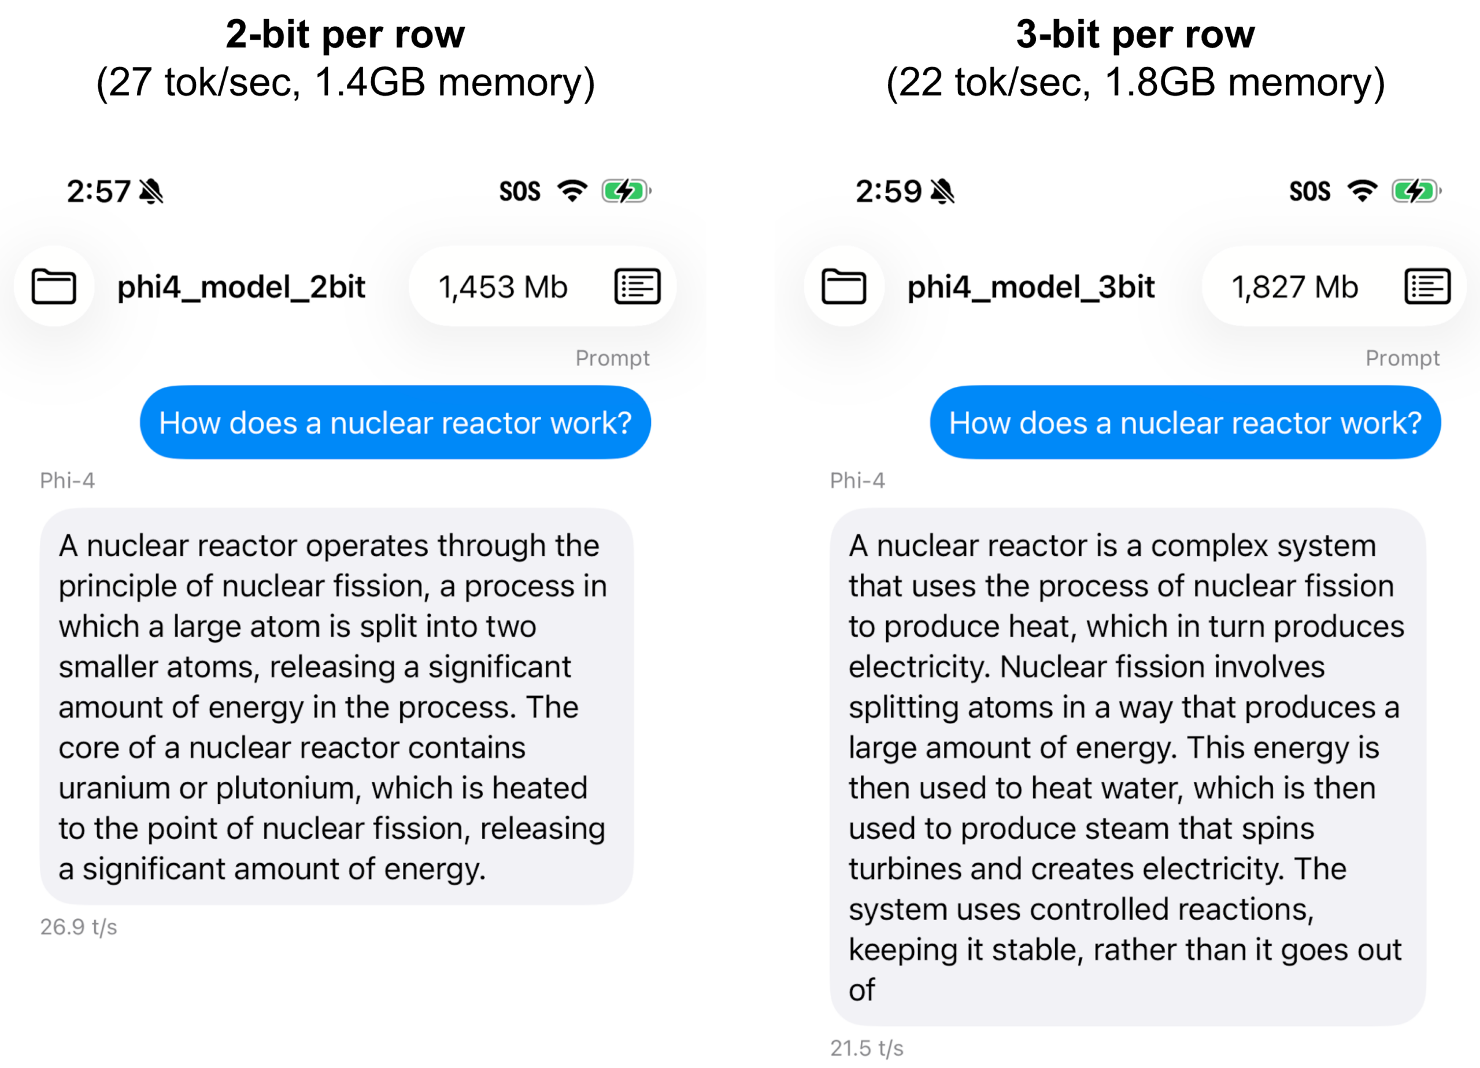This screenshot has width=1480, height=1068.
Task: Tap the 1,453 Mb memory indicator
Action: (x=502, y=287)
